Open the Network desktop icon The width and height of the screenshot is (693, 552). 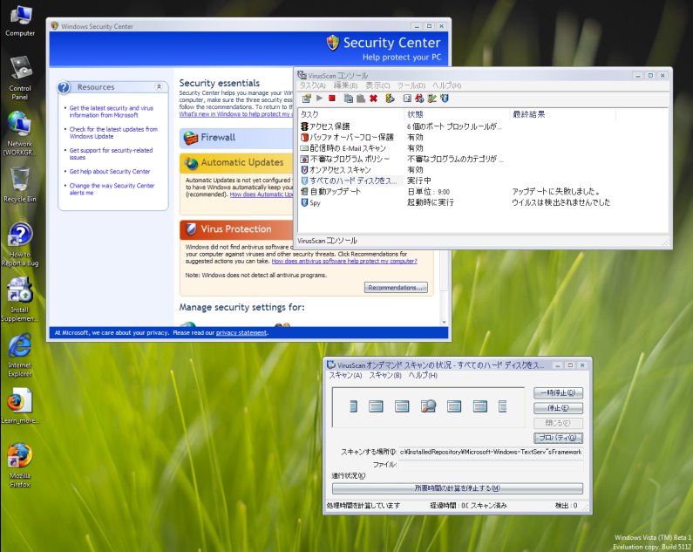coord(20,133)
